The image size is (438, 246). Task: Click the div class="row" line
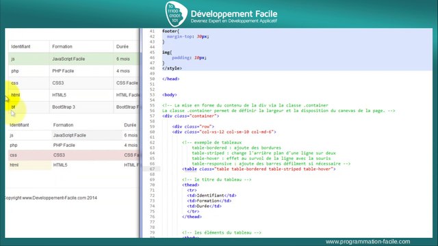(x=193, y=126)
